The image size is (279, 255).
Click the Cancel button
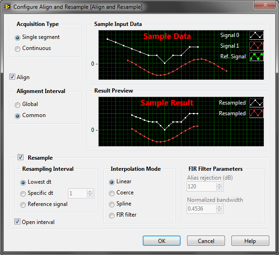206,241
